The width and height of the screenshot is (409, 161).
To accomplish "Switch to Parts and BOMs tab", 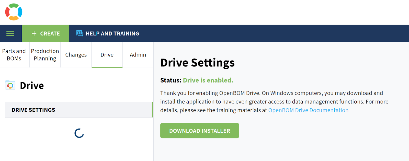I will [14, 55].
